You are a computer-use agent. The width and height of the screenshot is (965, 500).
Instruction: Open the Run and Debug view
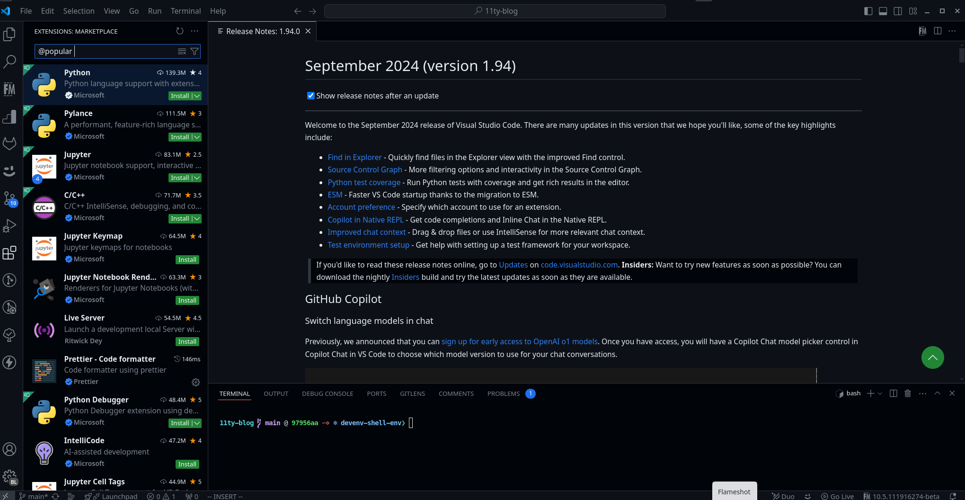tap(9, 225)
